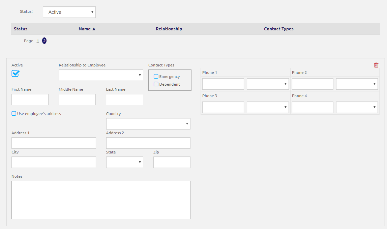Select page 2 in the pager
The image size is (387, 229).
pyautogui.click(x=44, y=40)
